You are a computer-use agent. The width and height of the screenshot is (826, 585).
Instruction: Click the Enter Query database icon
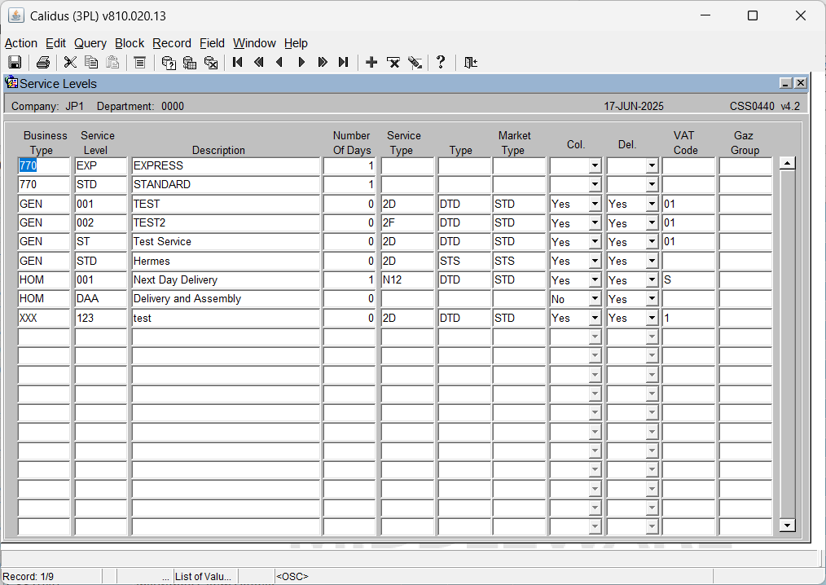169,62
